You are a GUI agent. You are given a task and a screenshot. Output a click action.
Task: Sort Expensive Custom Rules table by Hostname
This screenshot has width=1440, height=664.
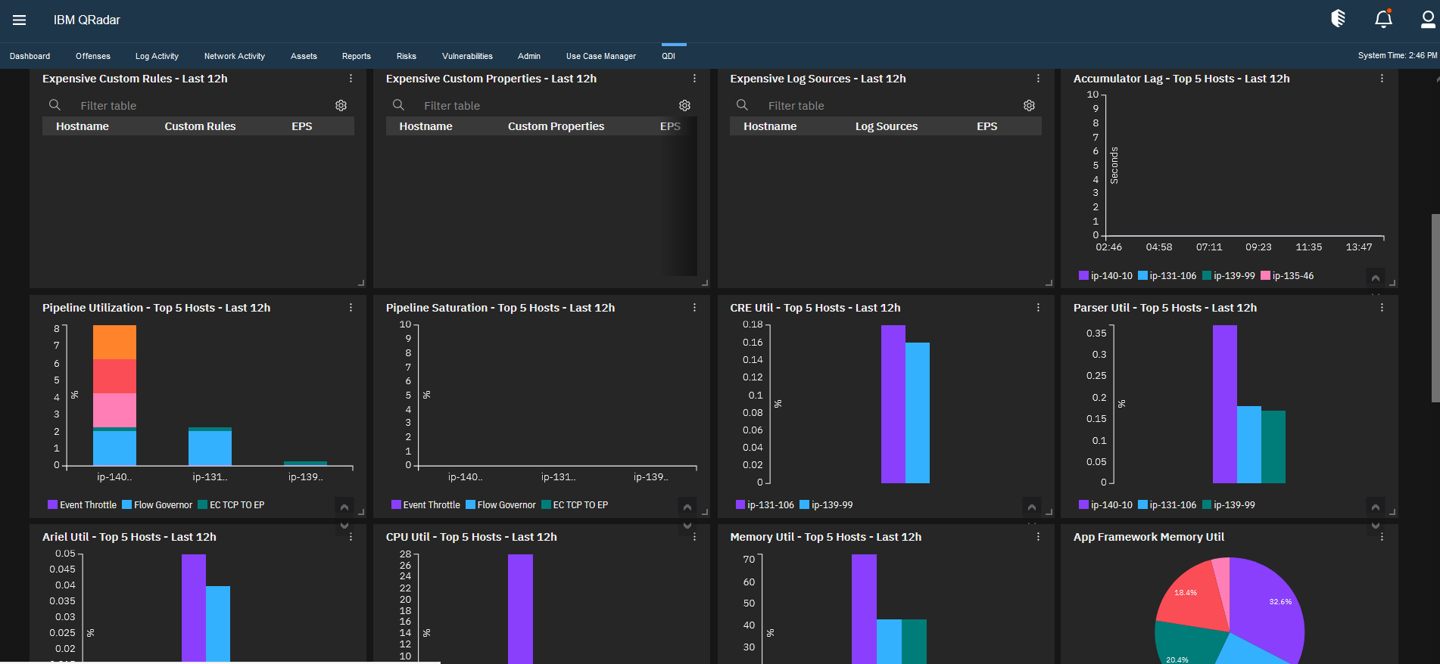[83, 126]
